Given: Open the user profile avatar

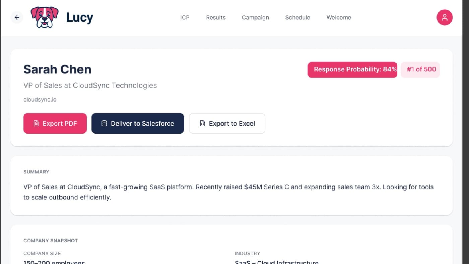Looking at the screenshot, I should pyautogui.click(x=445, y=17).
